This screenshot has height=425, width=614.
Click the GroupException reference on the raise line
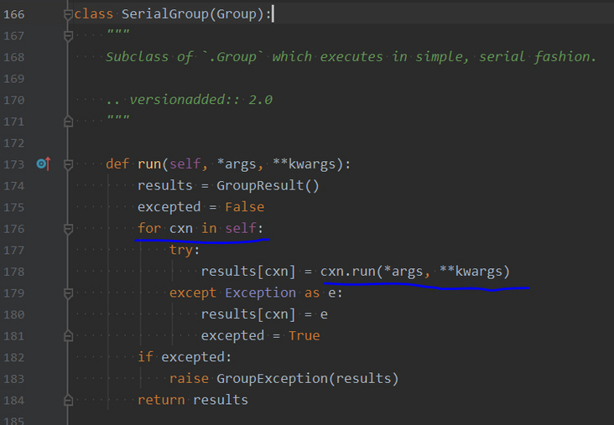[x=271, y=379]
